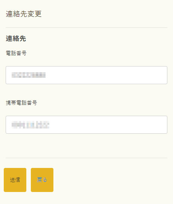Submit the form via yellow 送信 button
173x204 pixels.
pos(15,180)
